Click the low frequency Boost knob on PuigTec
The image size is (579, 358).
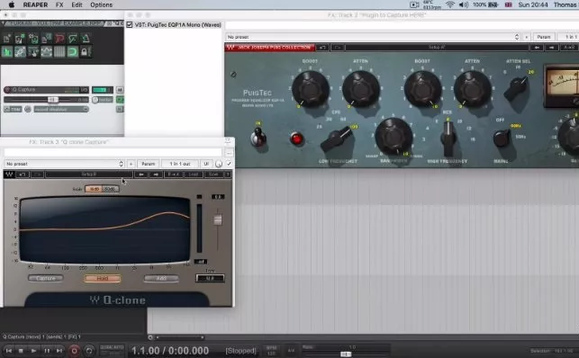click(310, 89)
